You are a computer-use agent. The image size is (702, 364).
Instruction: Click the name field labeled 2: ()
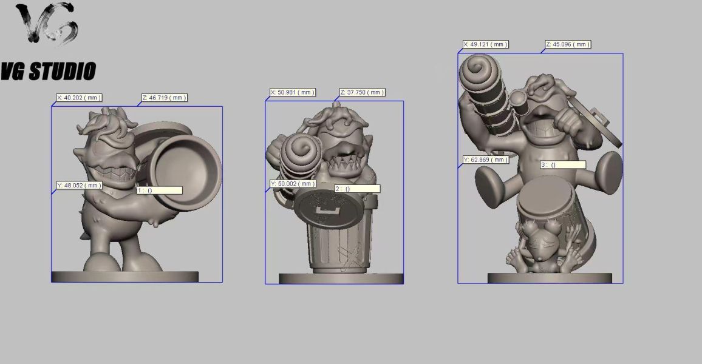[357, 189]
